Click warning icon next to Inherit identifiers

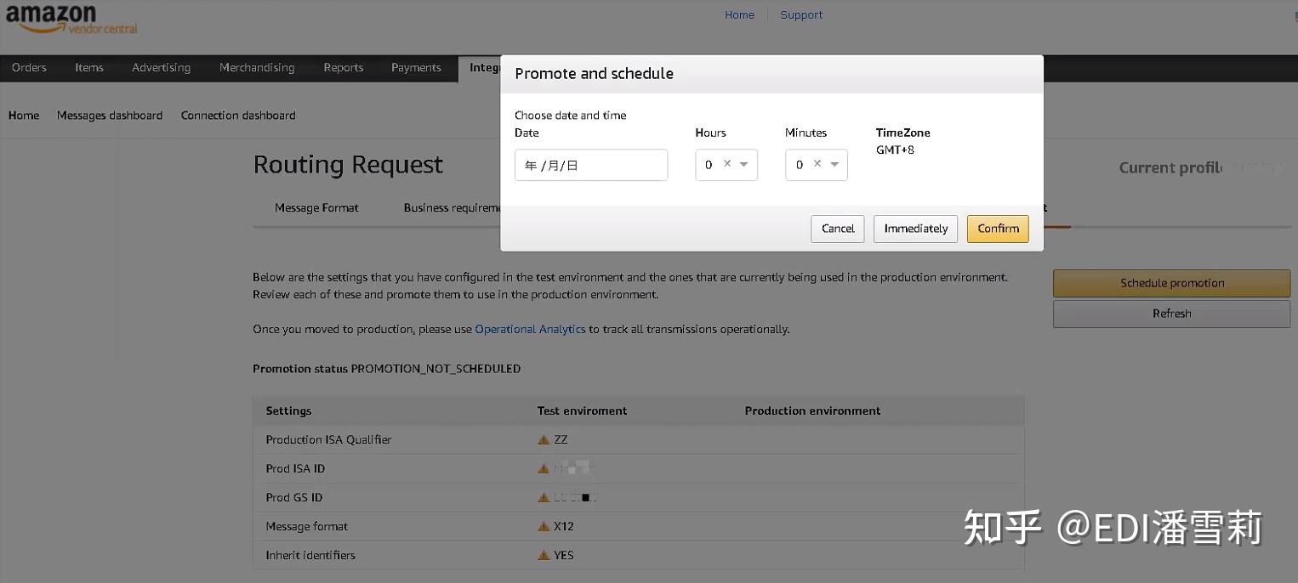(544, 554)
